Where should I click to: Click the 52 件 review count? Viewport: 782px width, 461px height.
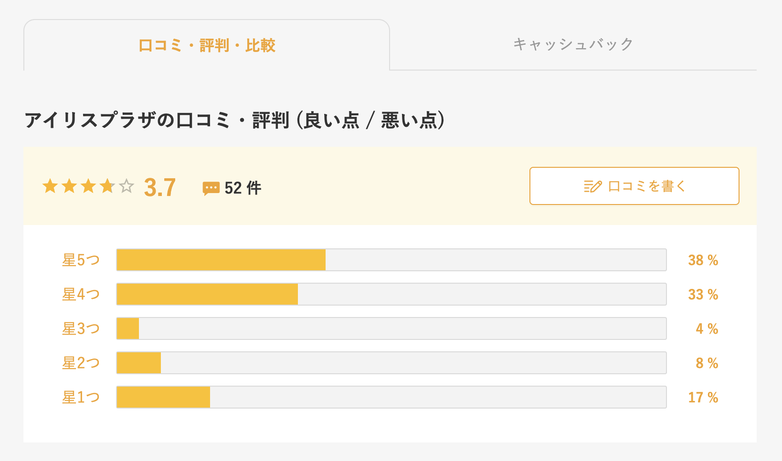(x=243, y=188)
